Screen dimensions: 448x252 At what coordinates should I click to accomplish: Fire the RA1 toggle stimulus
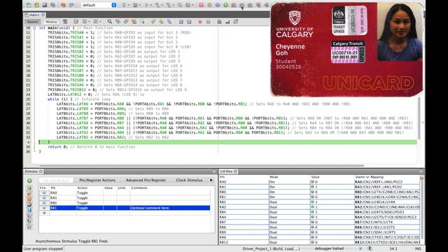tap(44, 197)
